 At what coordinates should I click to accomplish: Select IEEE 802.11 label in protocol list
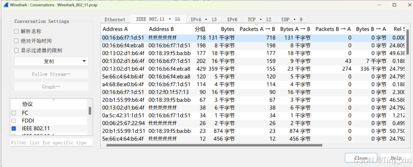(36, 128)
